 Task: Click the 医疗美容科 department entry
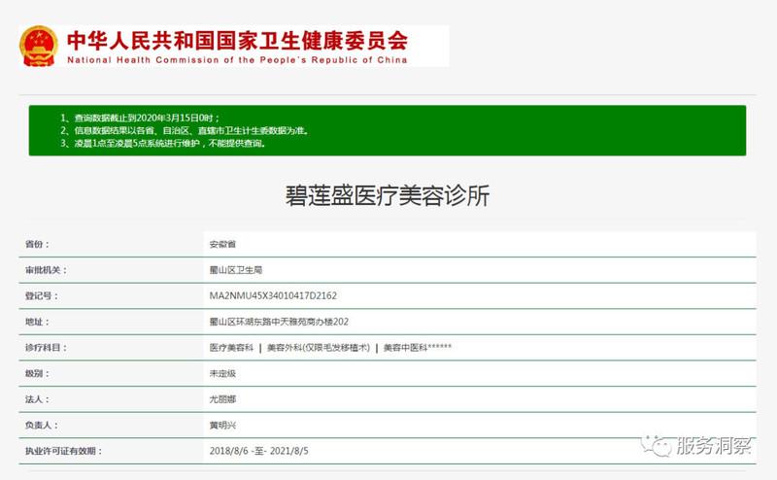click(x=231, y=347)
